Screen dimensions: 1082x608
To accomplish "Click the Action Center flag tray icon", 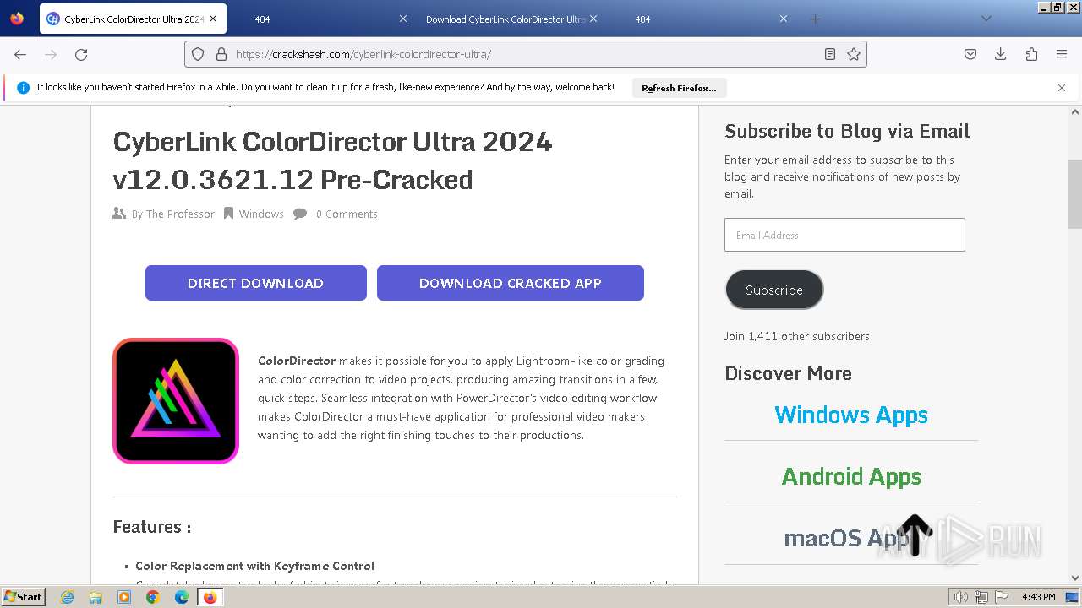I will tap(1003, 597).
